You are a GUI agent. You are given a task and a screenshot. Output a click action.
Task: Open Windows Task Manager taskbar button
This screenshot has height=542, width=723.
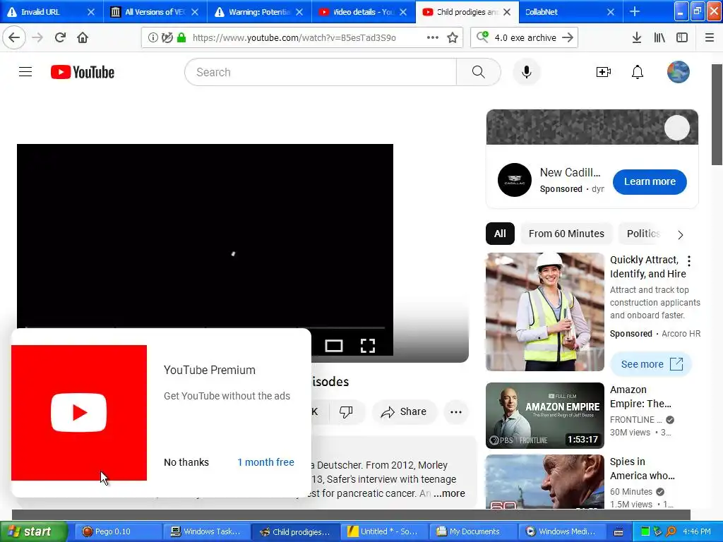[206, 531]
